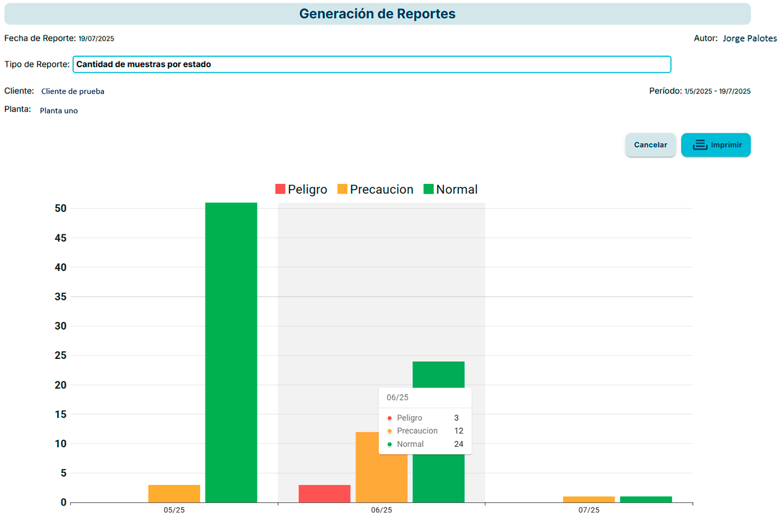Toggle the green Normal legend swatch
Image resolution: width=783 pixels, height=514 pixels.
click(x=429, y=189)
